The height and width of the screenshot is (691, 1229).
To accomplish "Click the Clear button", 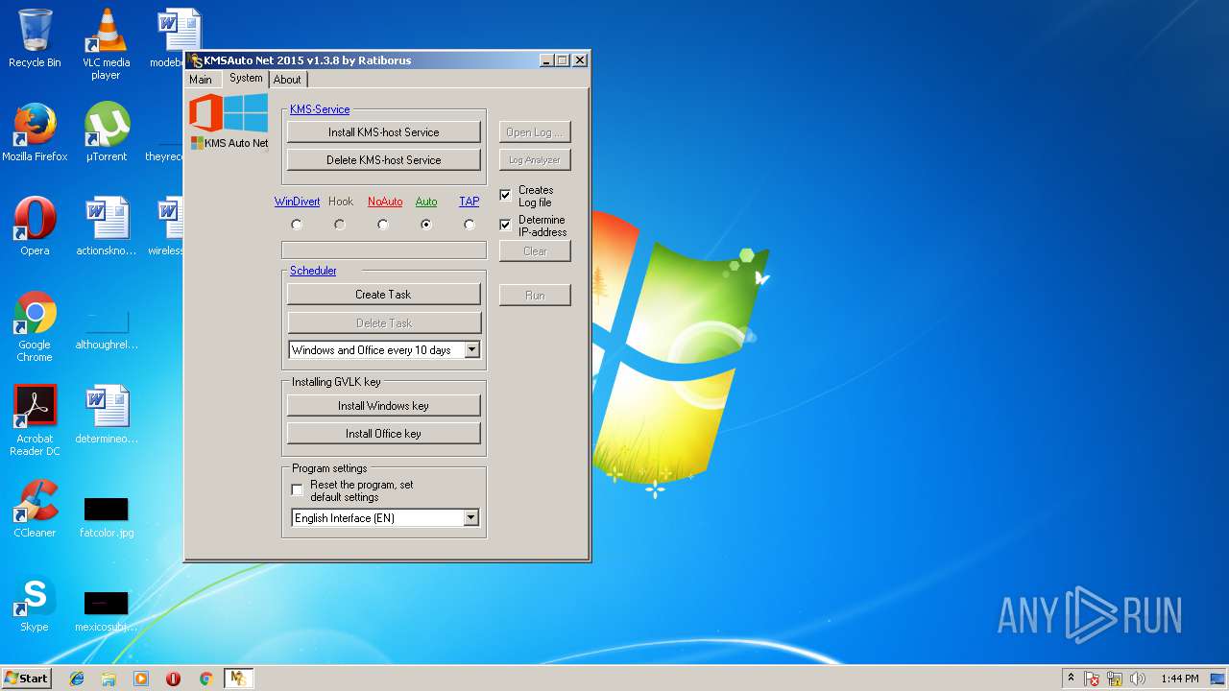I will pyautogui.click(x=535, y=251).
